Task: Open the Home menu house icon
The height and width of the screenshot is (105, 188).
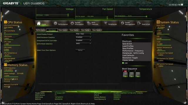Action: [38, 23]
